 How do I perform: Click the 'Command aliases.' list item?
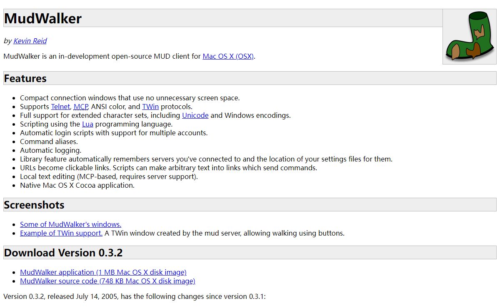[49, 142]
